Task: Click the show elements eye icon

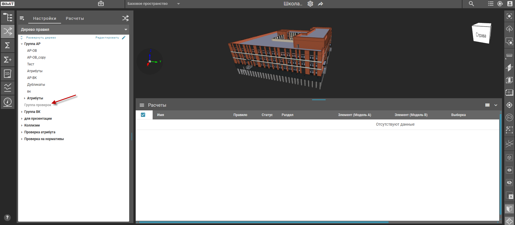Action: point(509,170)
